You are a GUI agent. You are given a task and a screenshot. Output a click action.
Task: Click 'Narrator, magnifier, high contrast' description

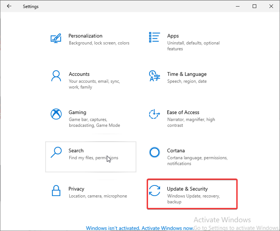click(191, 122)
